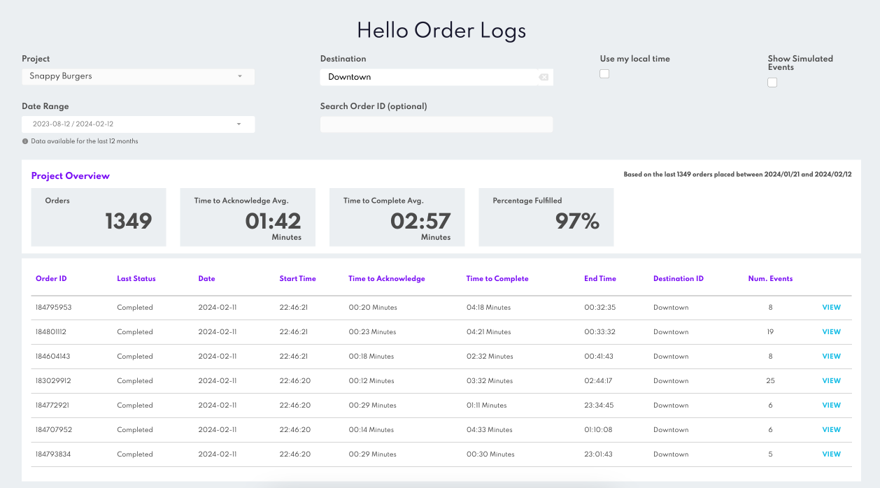Sort by Destination ID column header

pyautogui.click(x=679, y=278)
